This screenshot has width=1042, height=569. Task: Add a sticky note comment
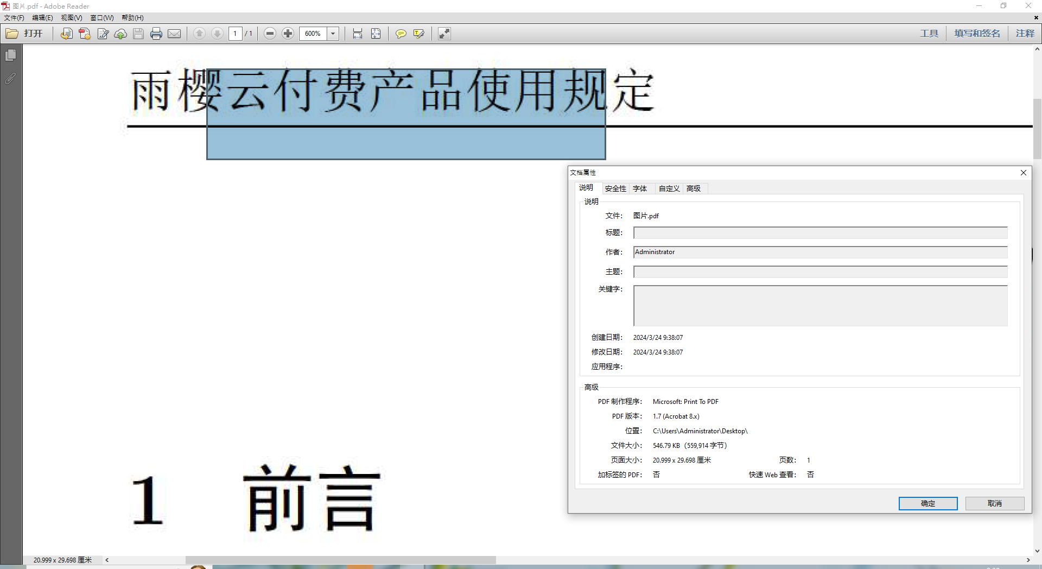coord(401,34)
